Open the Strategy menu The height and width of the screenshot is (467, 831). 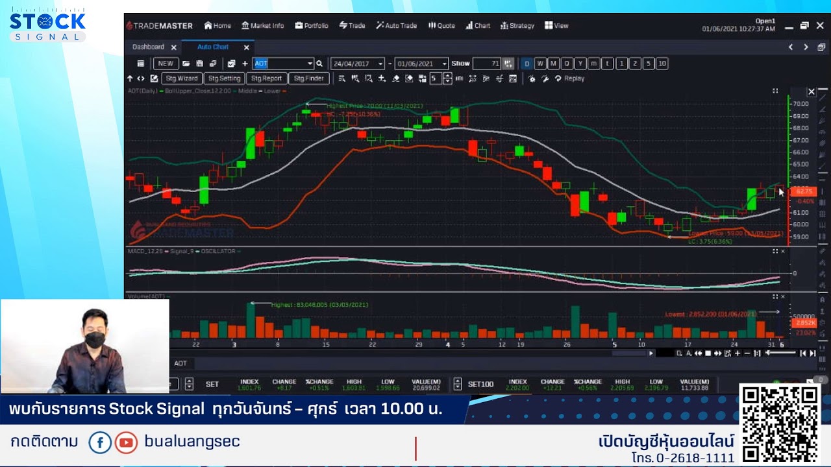[x=517, y=26]
